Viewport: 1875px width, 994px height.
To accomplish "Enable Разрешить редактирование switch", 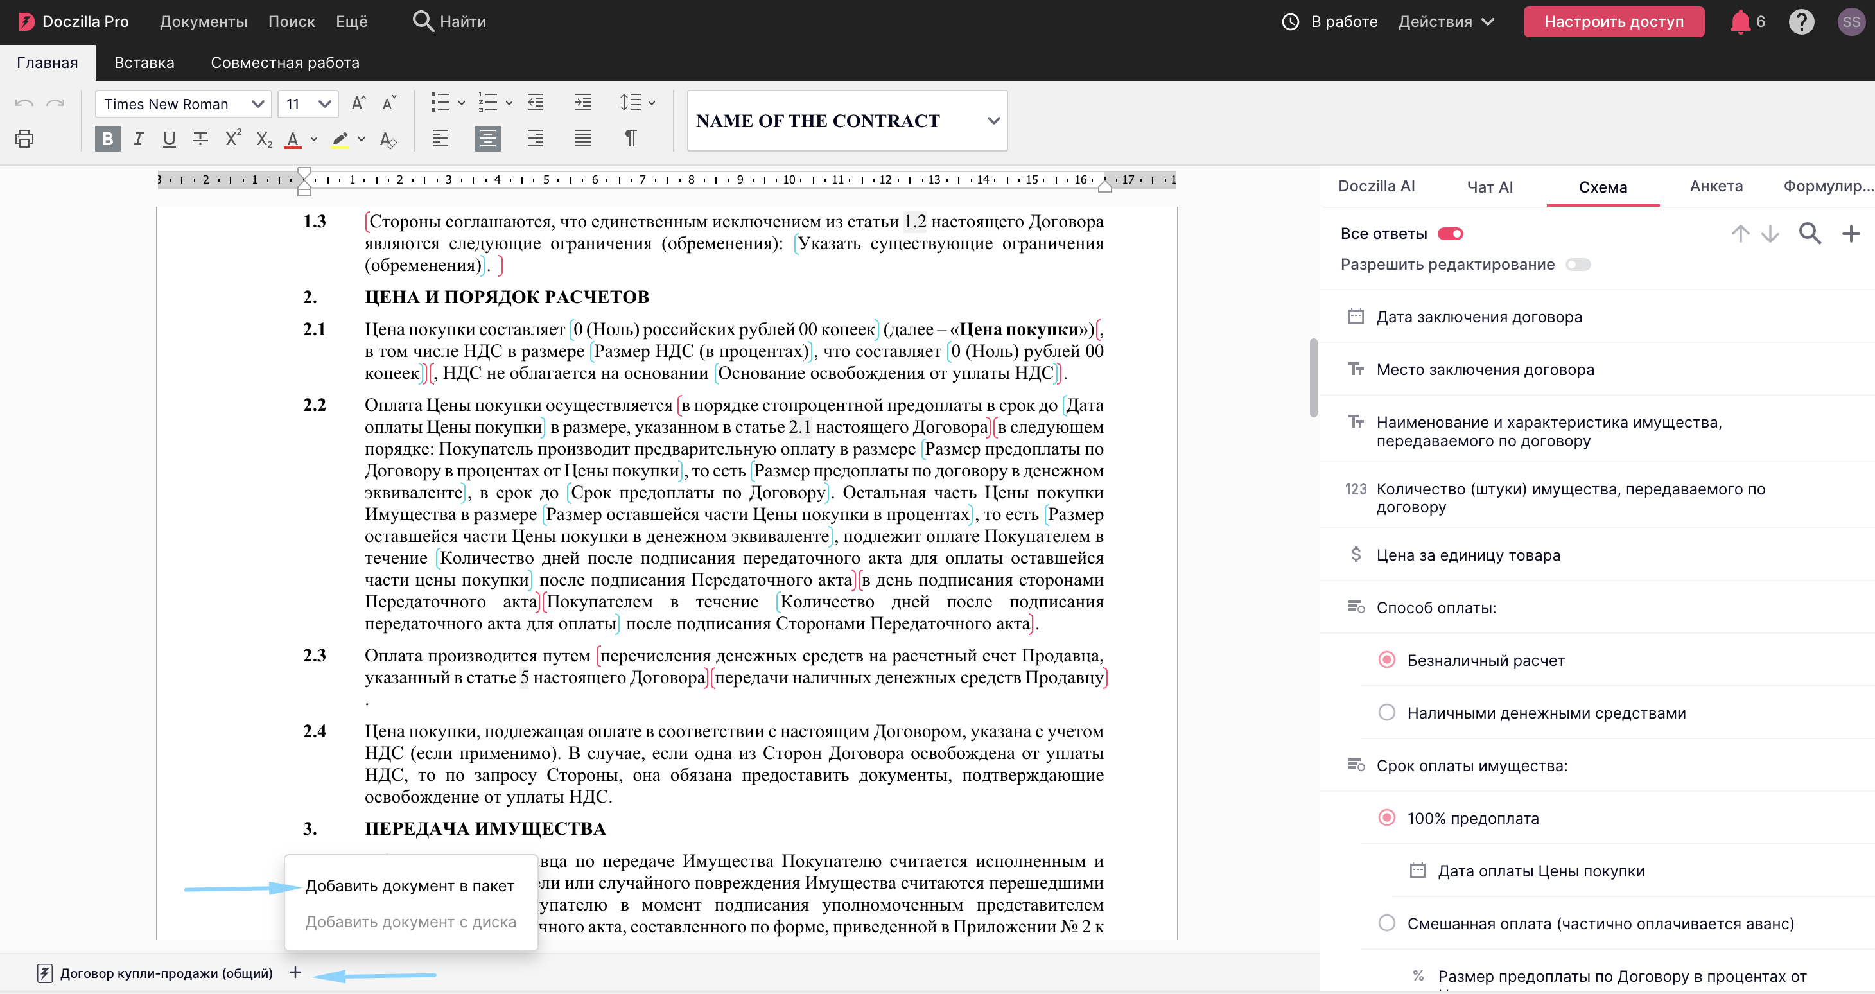I will pos(1578,265).
